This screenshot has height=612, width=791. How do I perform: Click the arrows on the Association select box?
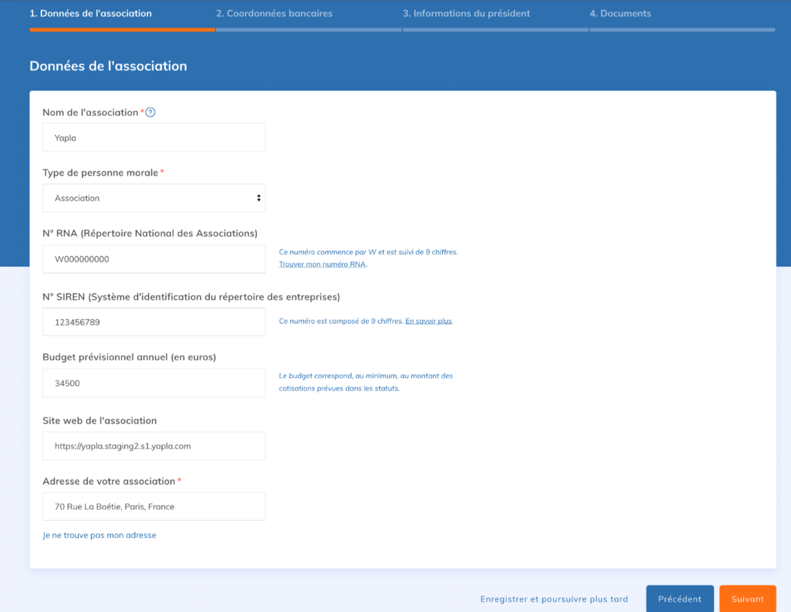258,198
